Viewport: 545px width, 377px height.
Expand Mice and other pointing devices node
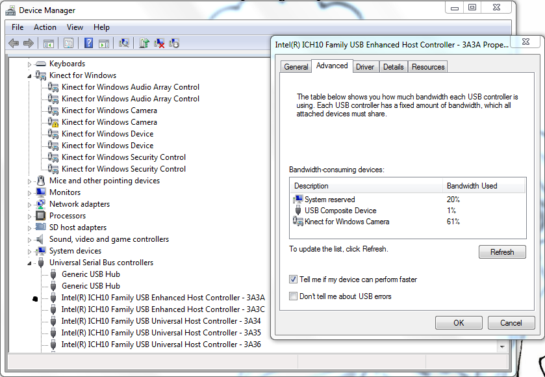click(29, 181)
